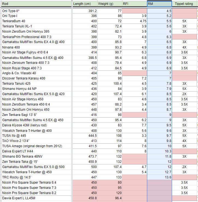Screen dimensions: 198x202
Task: Click the Dawia Expert L LL45M cell
Action: pos(36,198)
